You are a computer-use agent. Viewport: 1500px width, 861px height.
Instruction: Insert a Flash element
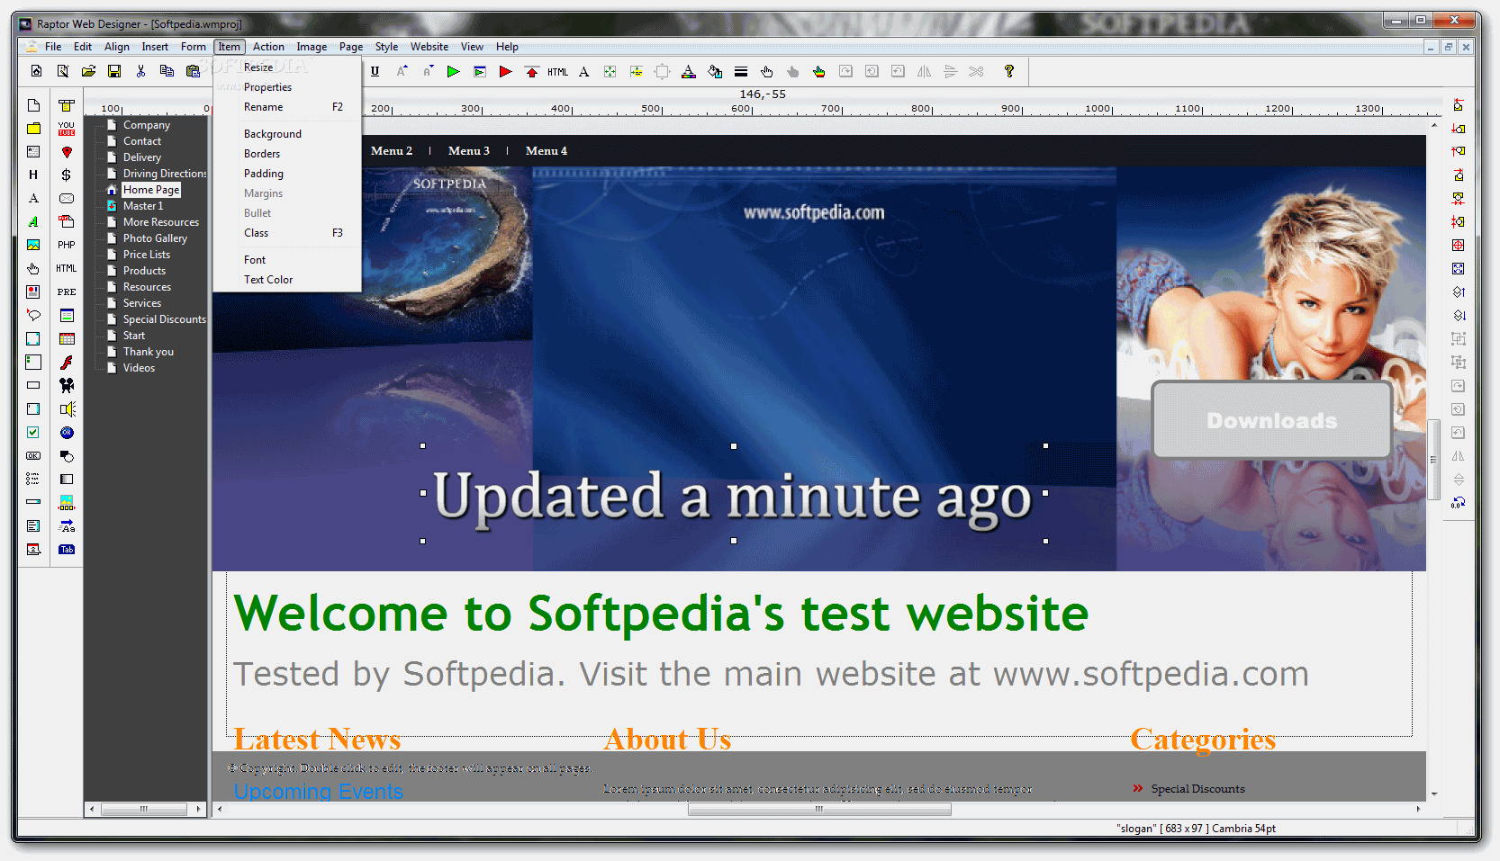tap(67, 362)
